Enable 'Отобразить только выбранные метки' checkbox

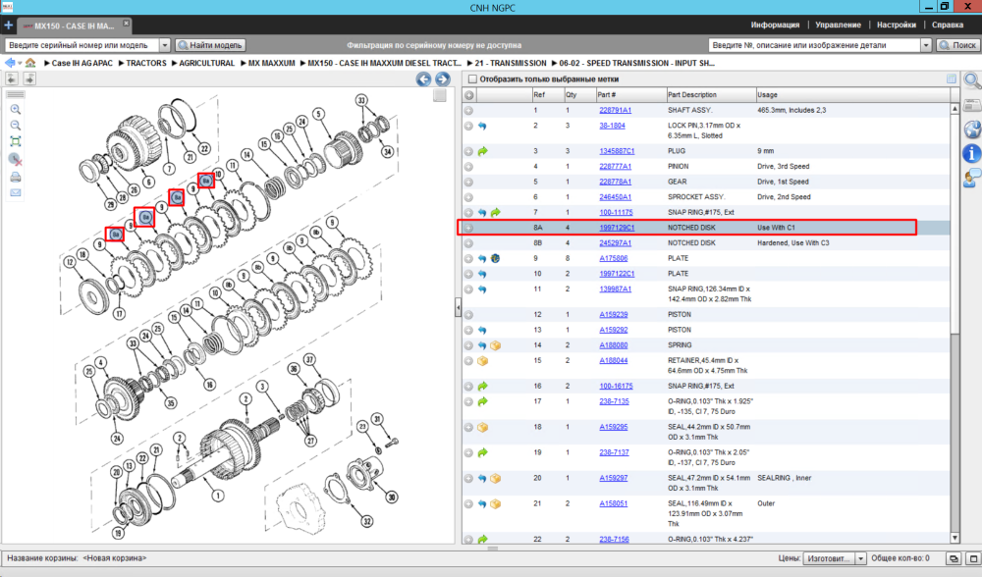473,79
